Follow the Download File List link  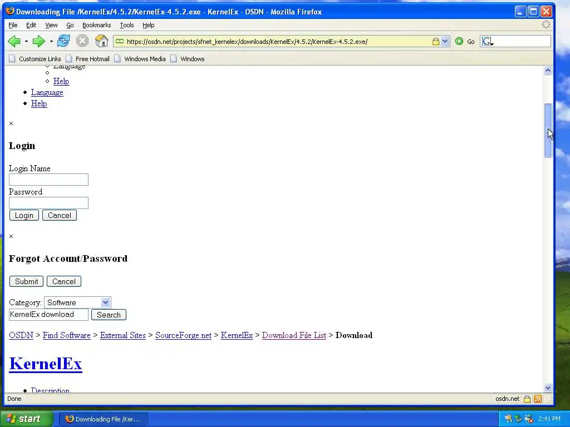pos(294,335)
